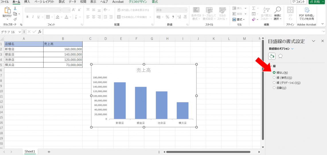Open the Name Box dropdown showing グラフ 16
This screenshot has height=155, width=327.
coord(20,32)
